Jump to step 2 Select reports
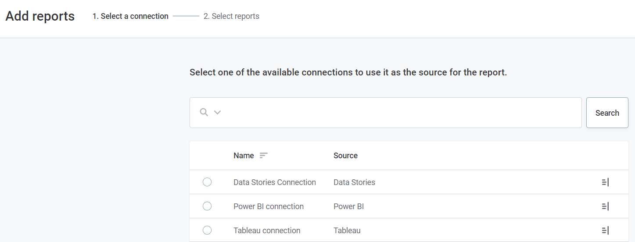The width and height of the screenshot is (635, 242). tap(231, 16)
